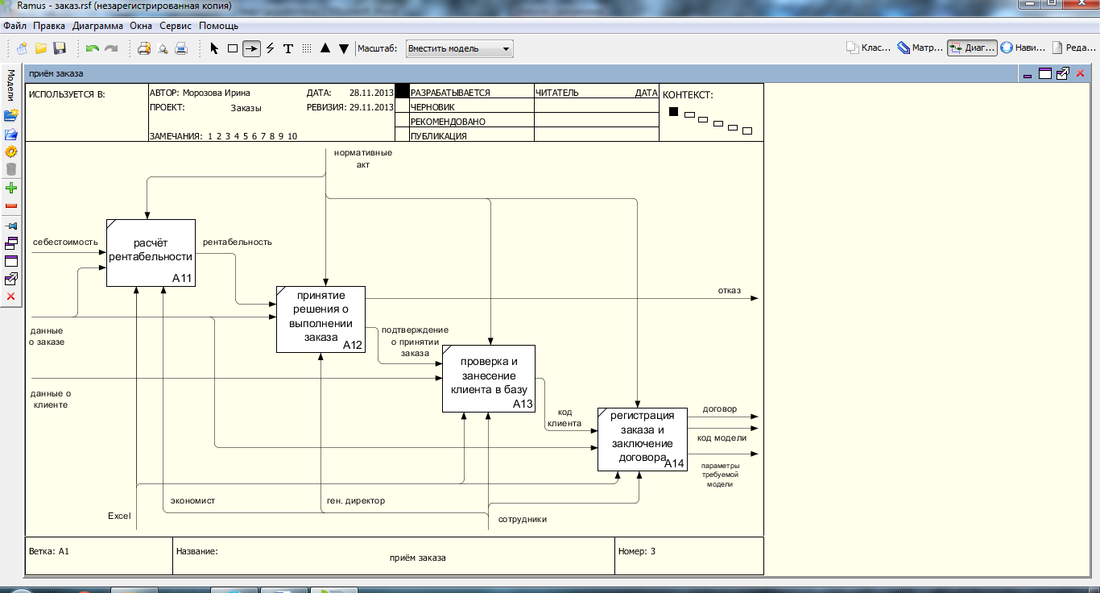The width and height of the screenshot is (1100, 593).
Task: Click the blue pin icon in sidebar
Action: pyautogui.click(x=11, y=226)
